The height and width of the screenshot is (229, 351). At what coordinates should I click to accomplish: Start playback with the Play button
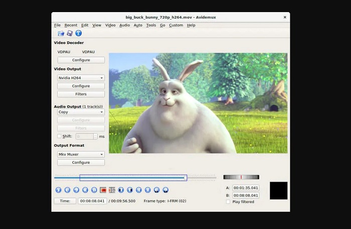click(x=59, y=190)
